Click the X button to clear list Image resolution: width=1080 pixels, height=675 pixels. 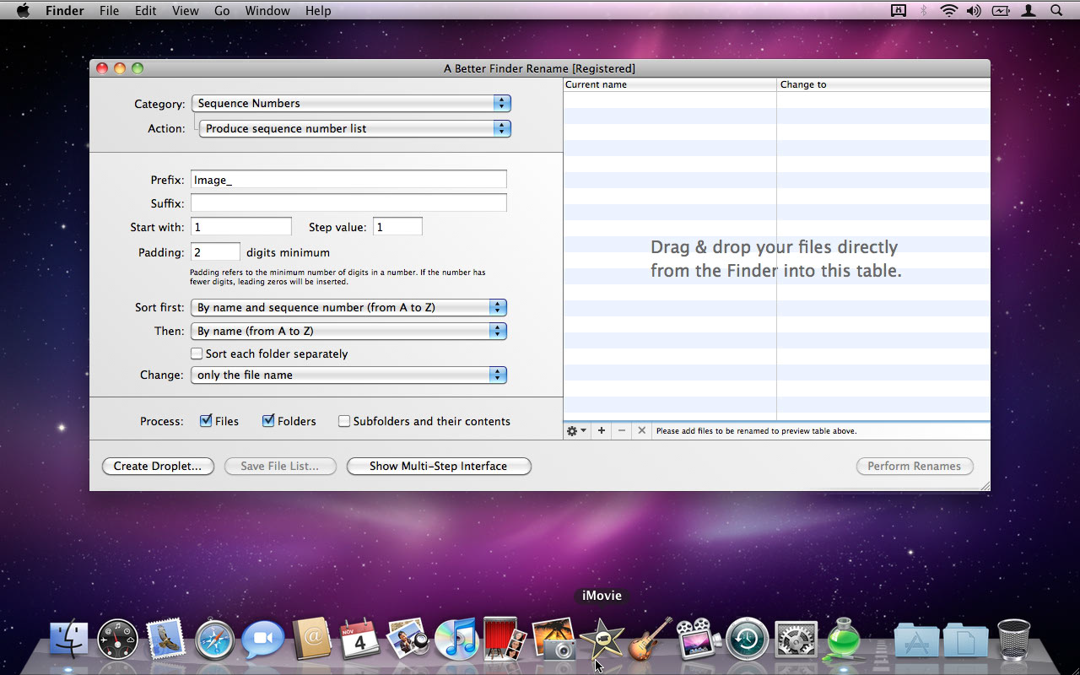(641, 430)
